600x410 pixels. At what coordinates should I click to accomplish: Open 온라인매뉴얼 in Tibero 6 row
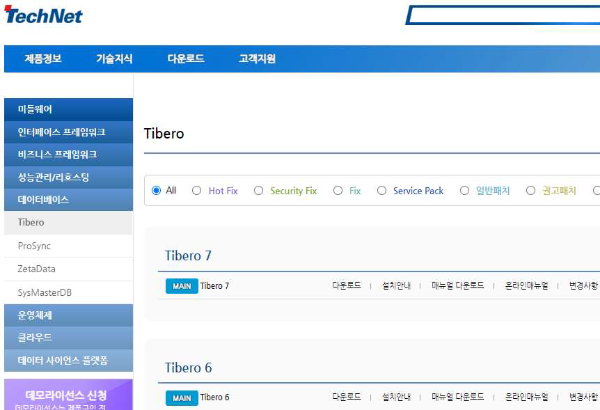coord(526,397)
